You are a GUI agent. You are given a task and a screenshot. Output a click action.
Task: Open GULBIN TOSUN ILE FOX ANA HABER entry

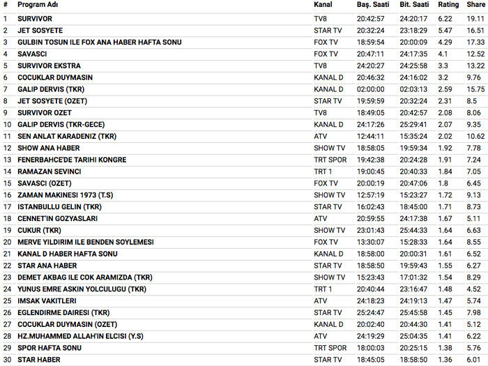(99, 43)
